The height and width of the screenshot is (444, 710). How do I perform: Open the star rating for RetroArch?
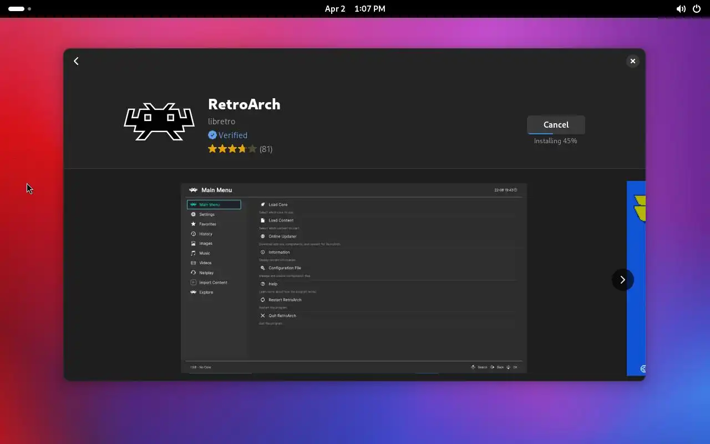click(232, 149)
